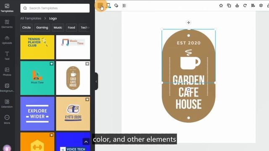This screenshot has width=269, height=151.
Task: Select the HOUSE text on canvas
Action: click(x=189, y=104)
